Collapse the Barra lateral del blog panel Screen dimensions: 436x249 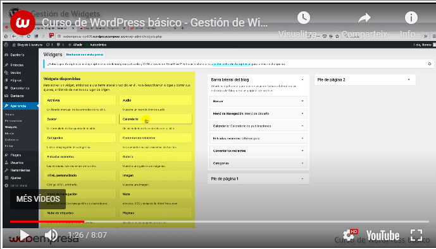(302, 80)
